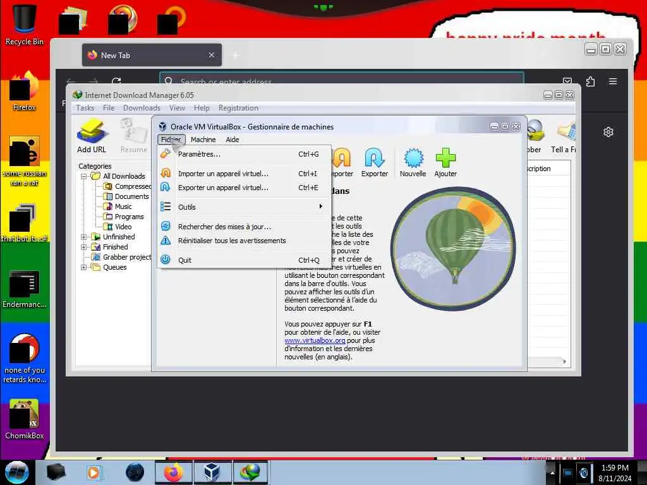Image resolution: width=647 pixels, height=485 pixels.
Task: Choose Importer un appareil virtuel menu entry
Action: pyautogui.click(x=245, y=174)
